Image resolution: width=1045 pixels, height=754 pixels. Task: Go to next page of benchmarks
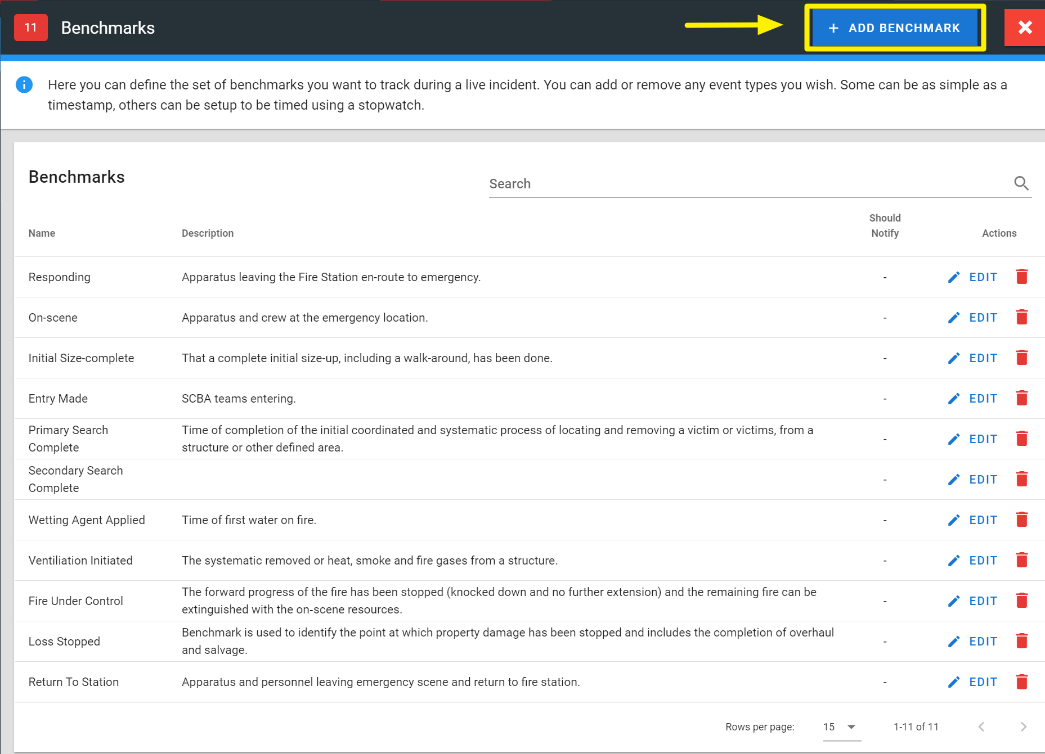[x=1023, y=727]
